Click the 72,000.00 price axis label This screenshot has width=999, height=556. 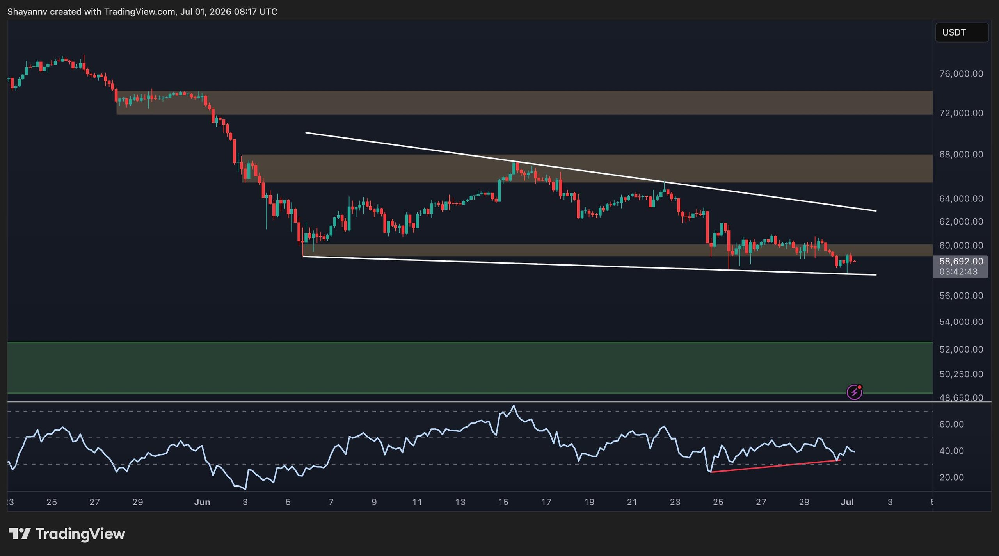pyautogui.click(x=961, y=113)
